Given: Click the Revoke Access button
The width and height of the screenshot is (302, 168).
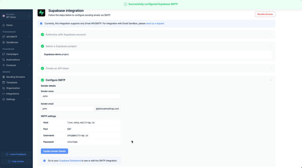Looking at the screenshot, I should click(x=265, y=14).
